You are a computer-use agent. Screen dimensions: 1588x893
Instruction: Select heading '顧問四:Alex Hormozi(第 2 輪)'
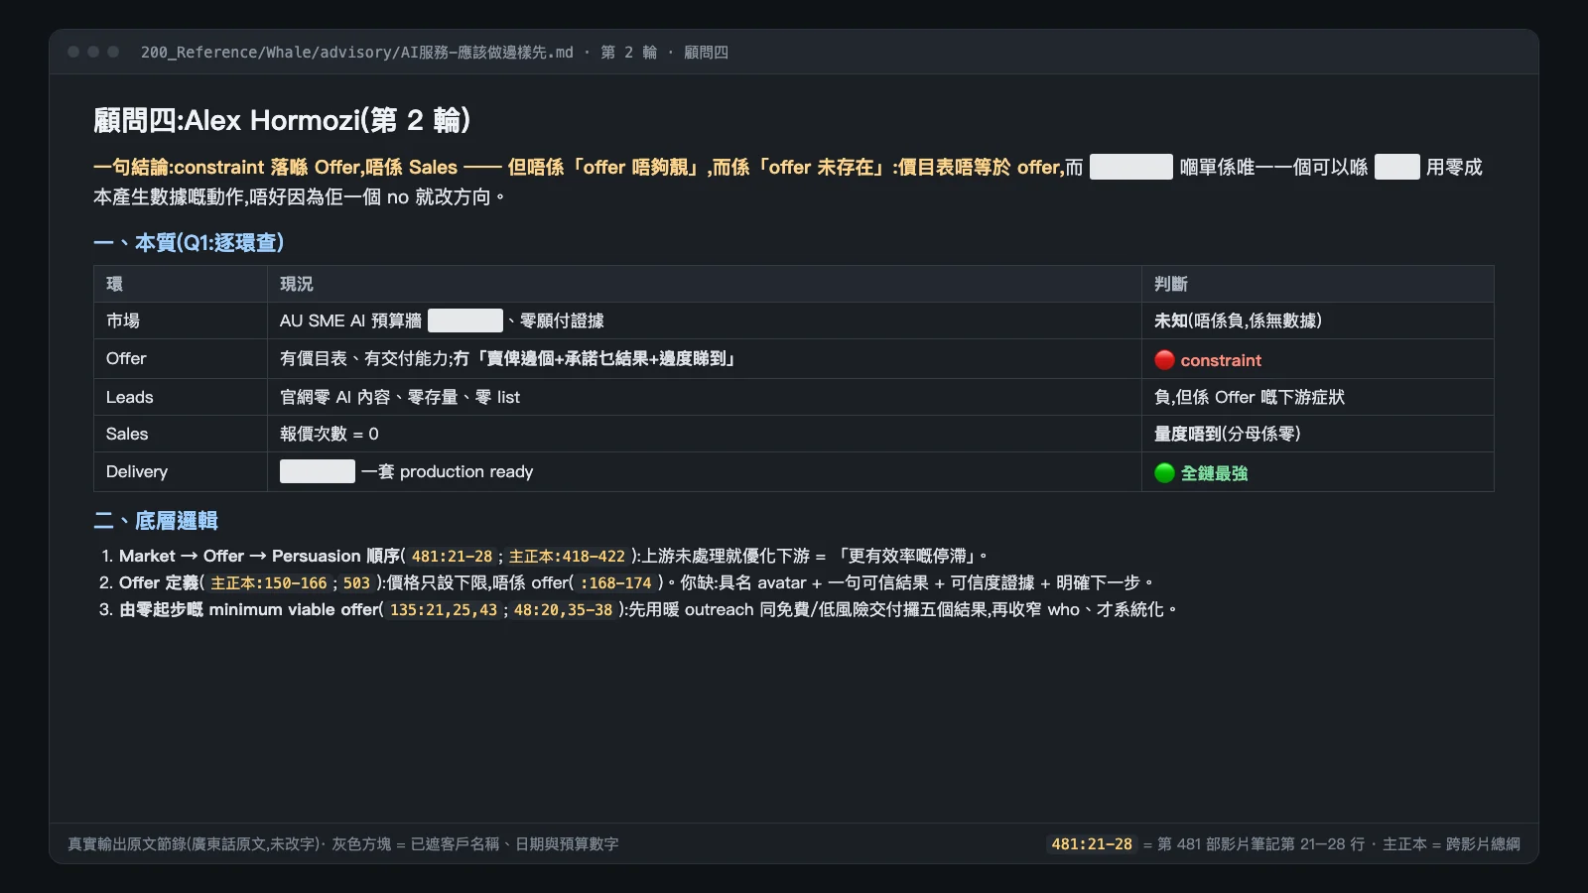(282, 120)
